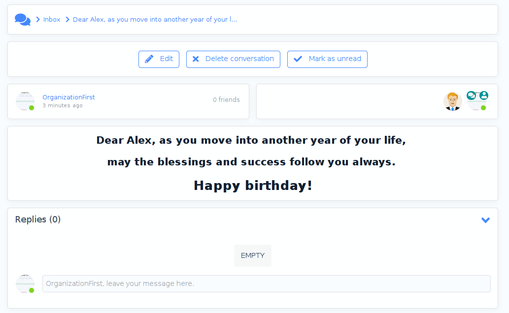Go to Inbox via breadcrumb
Viewport: 509px width, 313px height.
pyautogui.click(x=52, y=20)
